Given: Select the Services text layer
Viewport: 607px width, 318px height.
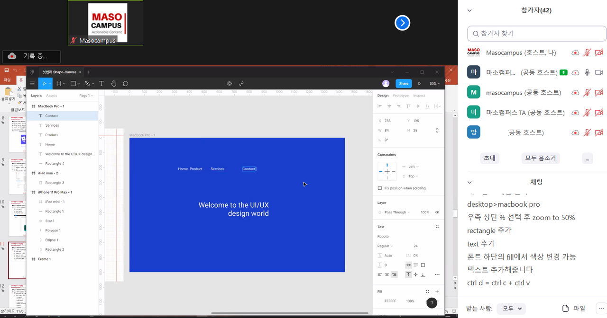Looking at the screenshot, I should 52,125.
